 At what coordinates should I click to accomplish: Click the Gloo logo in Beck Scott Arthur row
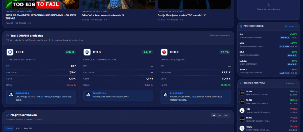pyautogui.click(x=242, y=93)
